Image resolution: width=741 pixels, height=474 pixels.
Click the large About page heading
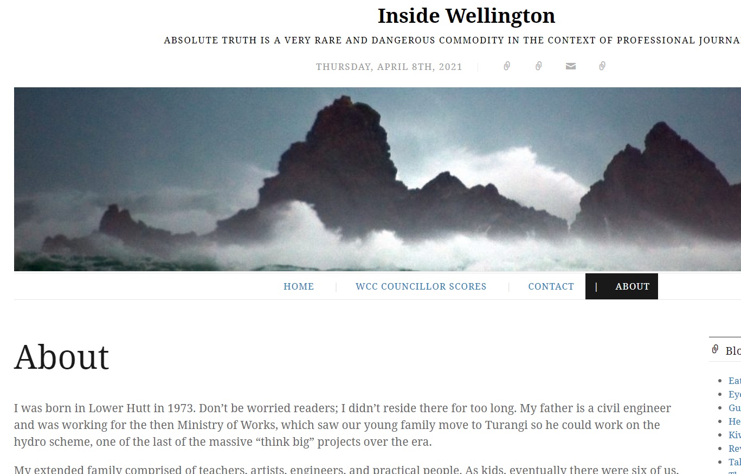pyautogui.click(x=62, y=357)
